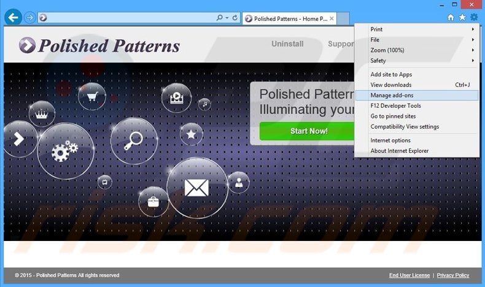This screenshot has width=485, height=287.
Task: Click the person bubble icon
Action: (x=238, y=182)
